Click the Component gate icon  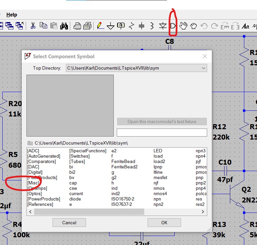173,26
